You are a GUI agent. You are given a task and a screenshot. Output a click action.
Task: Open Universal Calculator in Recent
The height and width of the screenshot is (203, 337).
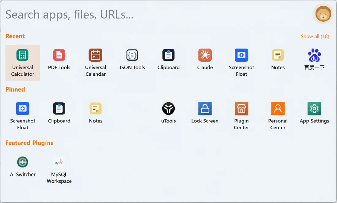[x=23, y=63]
